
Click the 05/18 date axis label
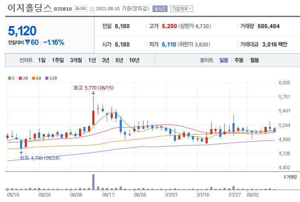[x=13, y=195]
